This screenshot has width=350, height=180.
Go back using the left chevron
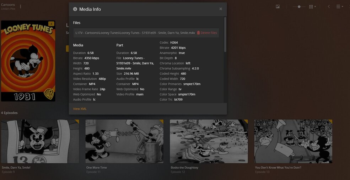click(x=329, y=7)
